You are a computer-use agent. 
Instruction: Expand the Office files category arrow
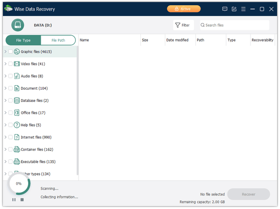[5, 113]
